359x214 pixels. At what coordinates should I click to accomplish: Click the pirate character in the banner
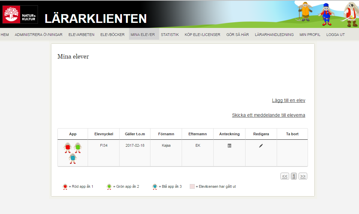(x=351, y=14)
